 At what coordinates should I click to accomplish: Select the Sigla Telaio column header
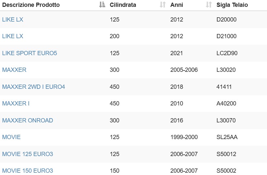pyautogui.click(x=232, y=5)
